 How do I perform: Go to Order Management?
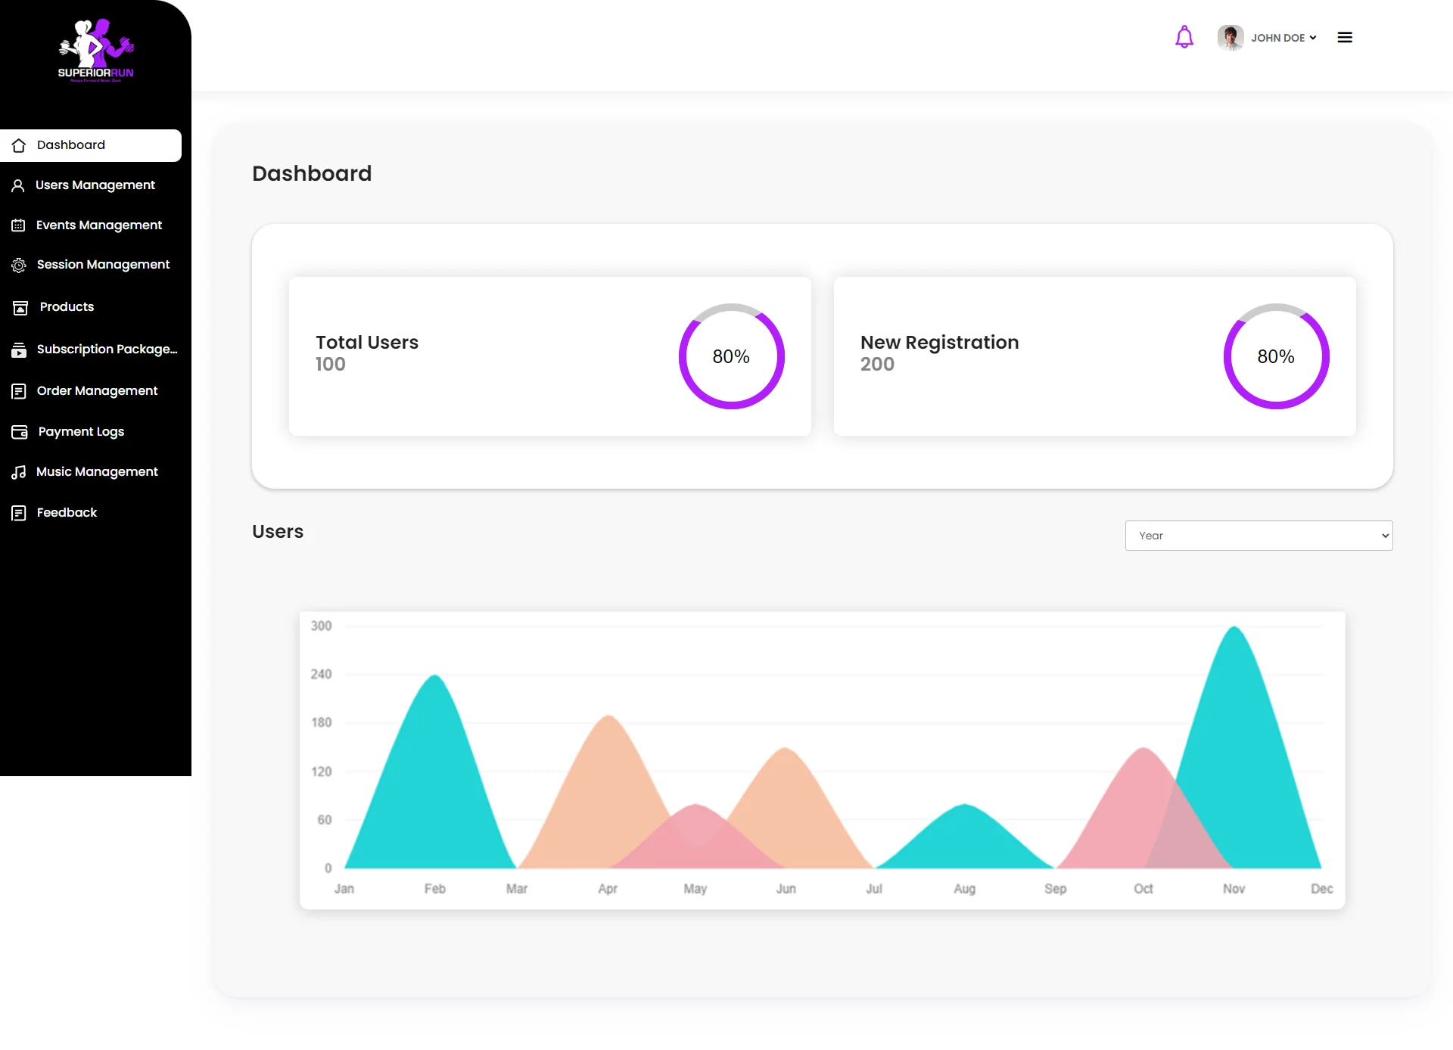click(x=97, y=391)
